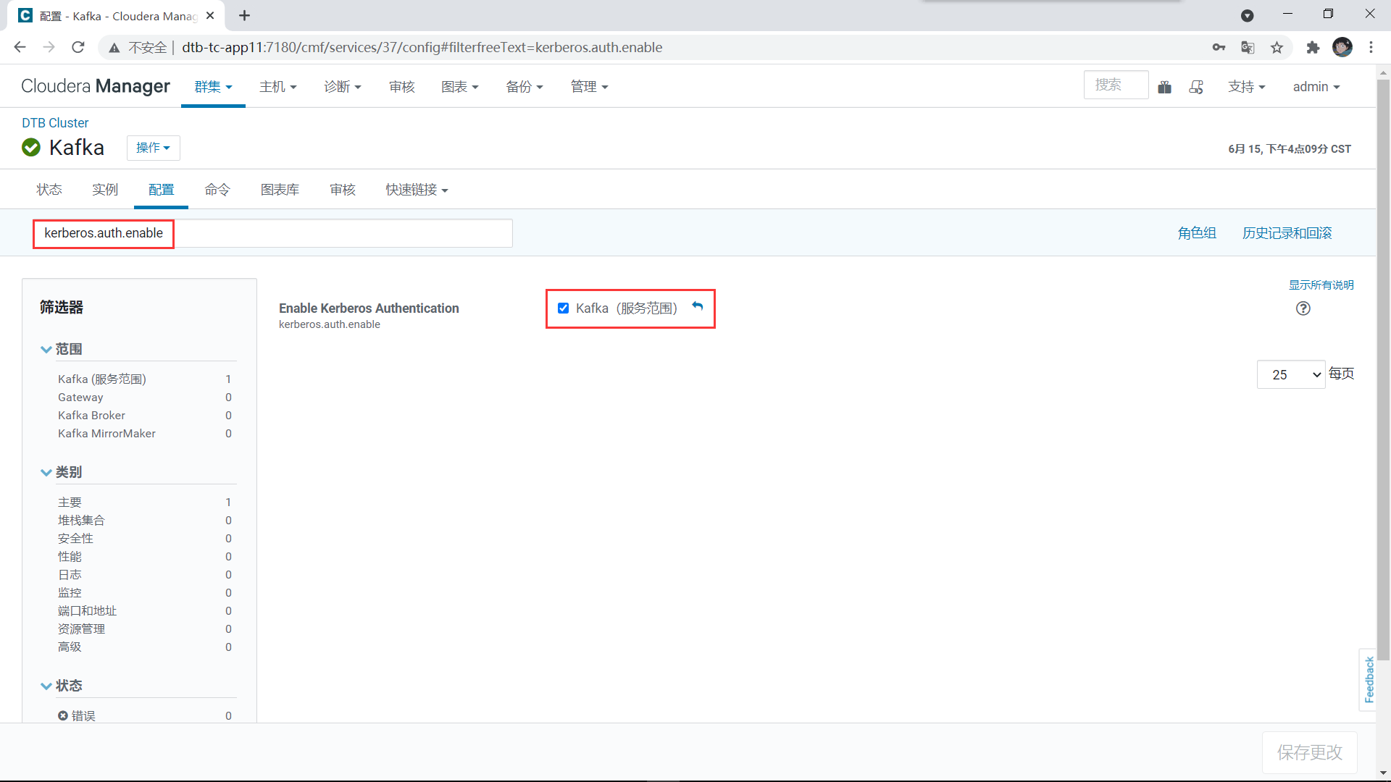
Task: Reload the current page
Action: [78, 47]
